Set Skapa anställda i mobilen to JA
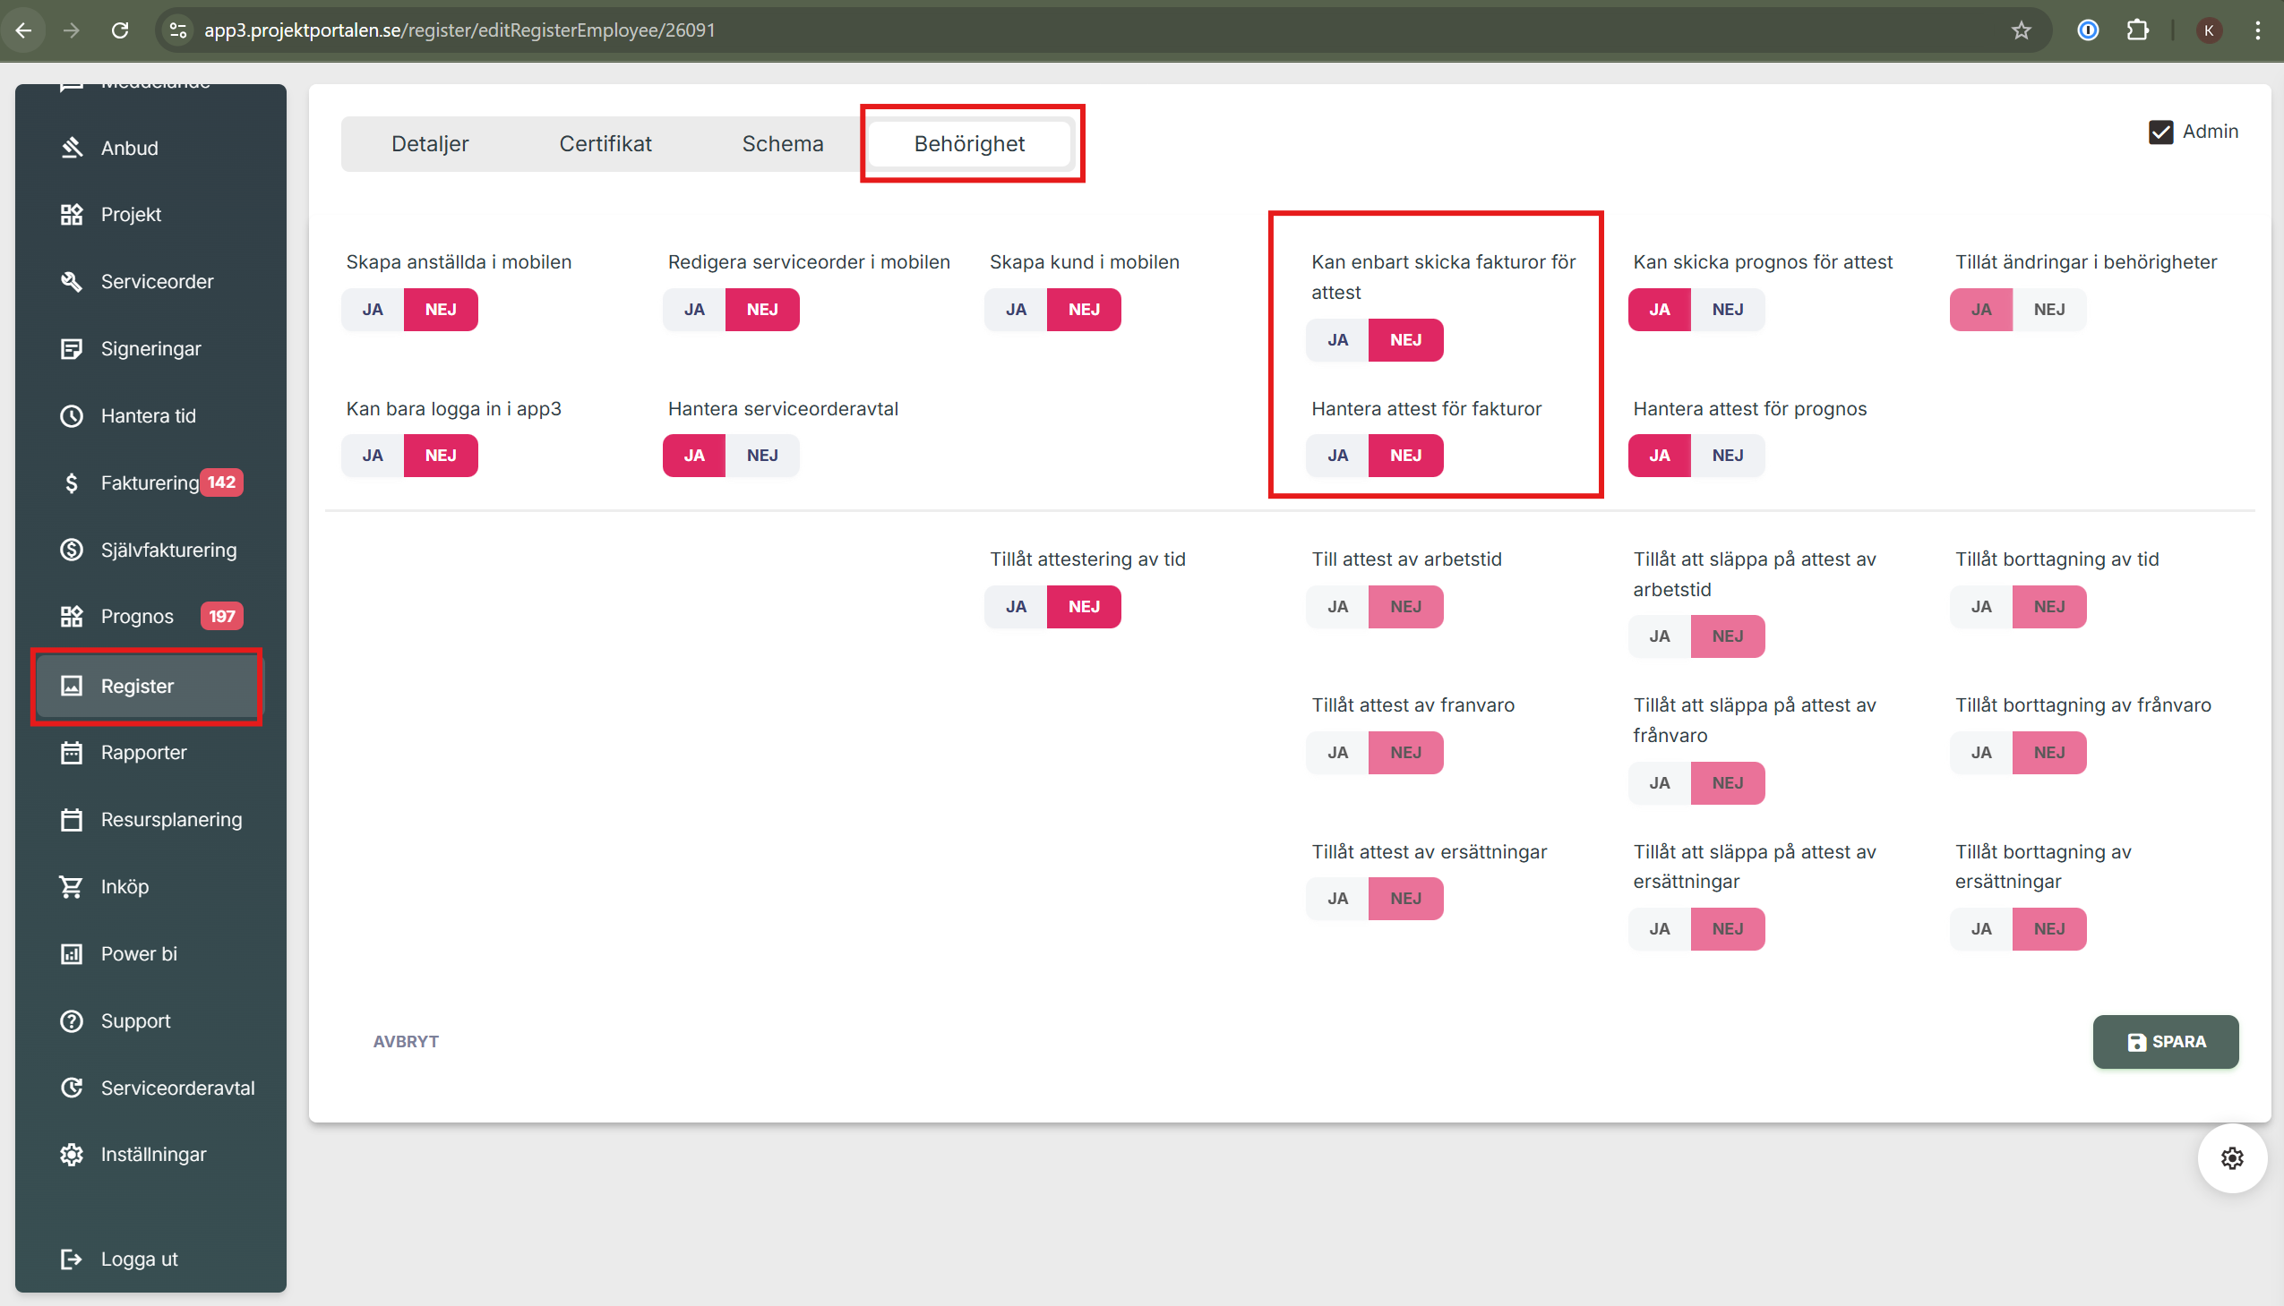Image resolution: width=2284 pixels, height=1306 pixels. click(373, 310)
